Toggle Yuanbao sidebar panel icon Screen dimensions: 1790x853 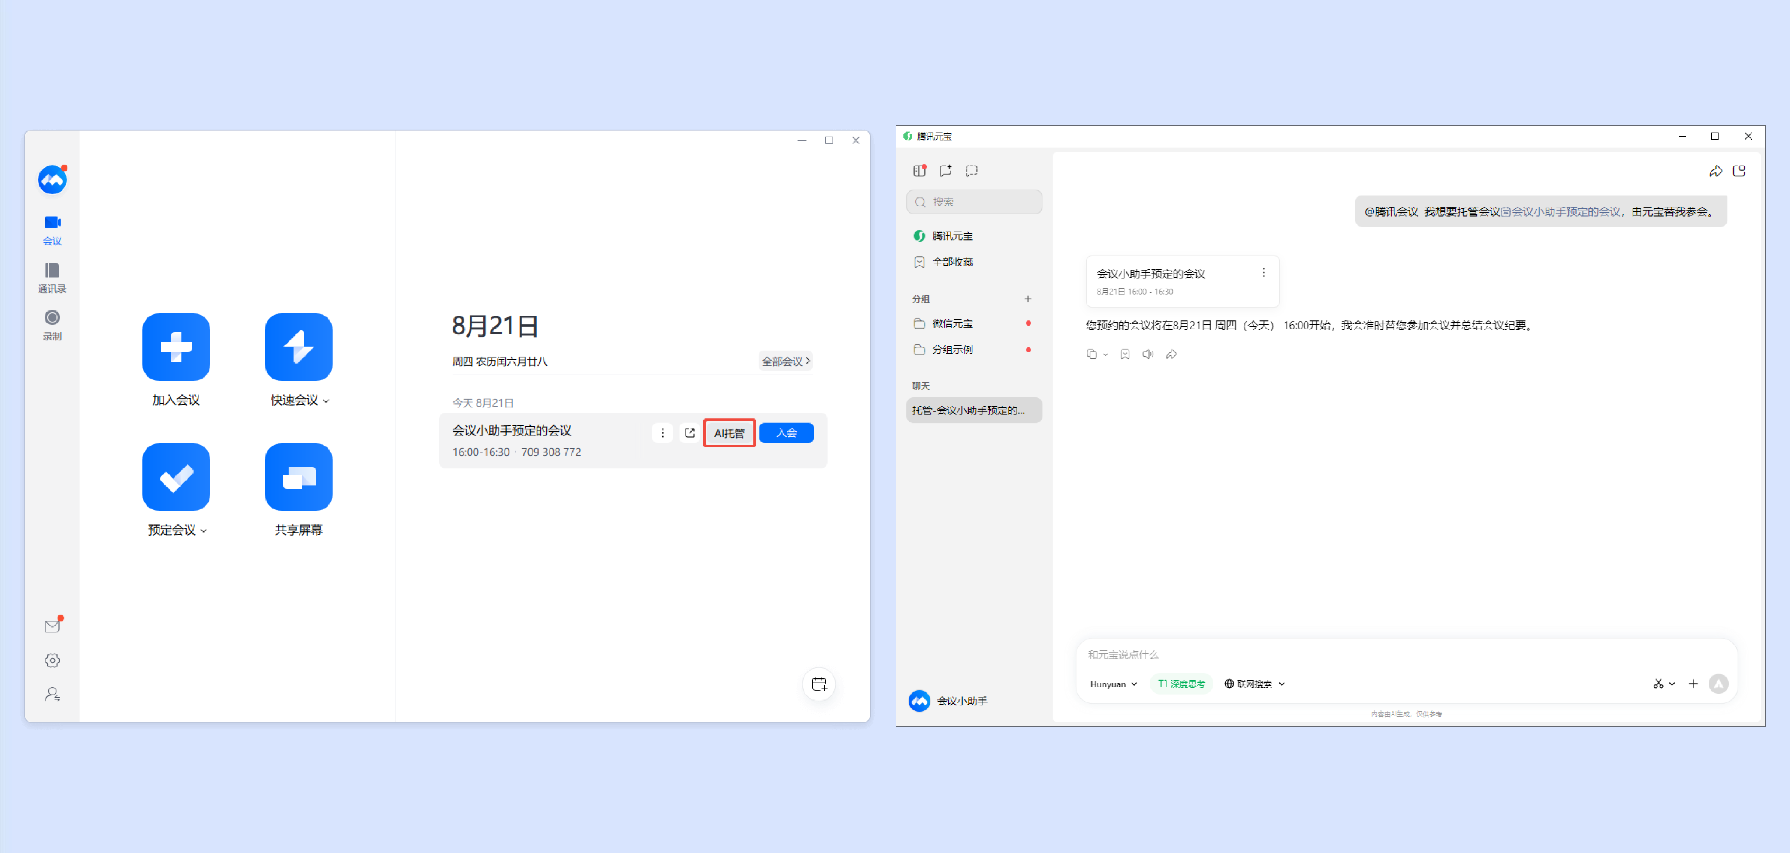click(x=919, y=171)
